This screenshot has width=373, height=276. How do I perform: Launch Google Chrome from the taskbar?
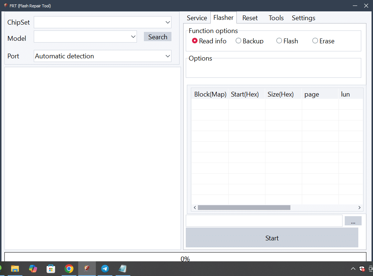click(69, 269)
